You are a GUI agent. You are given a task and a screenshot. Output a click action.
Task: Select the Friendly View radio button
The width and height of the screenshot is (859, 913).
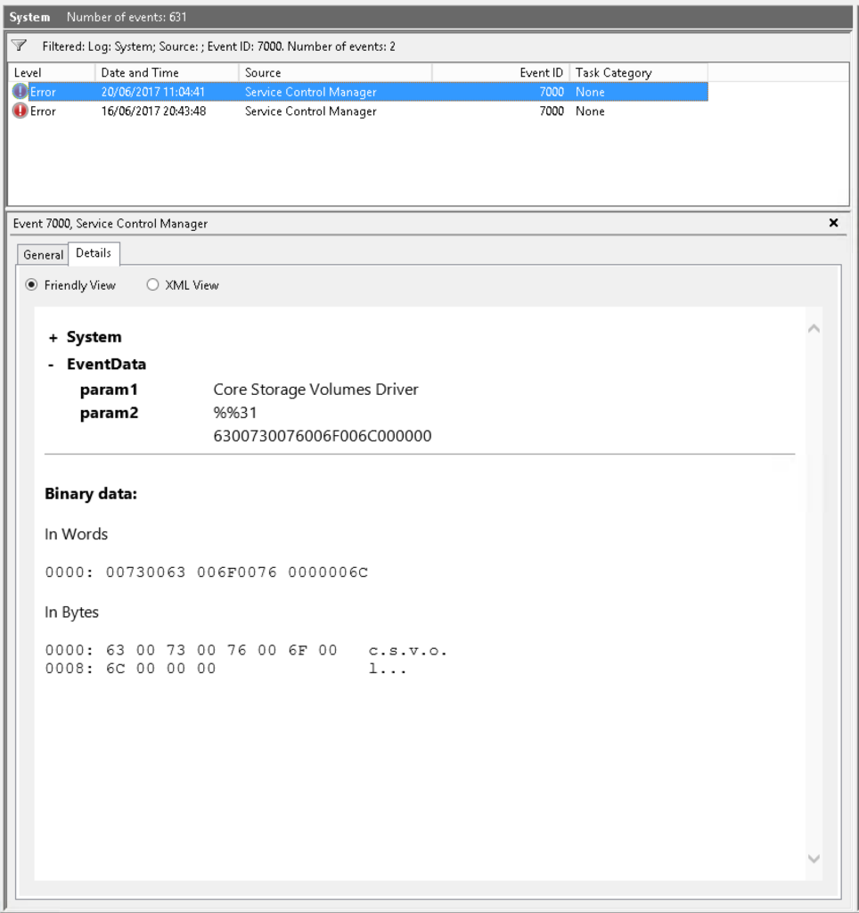point(31,284)
